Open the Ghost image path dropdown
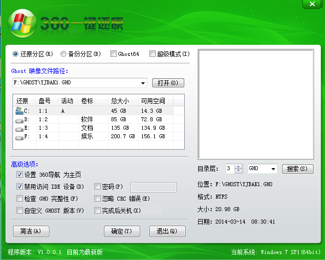Viewport: 325px width, 260px height. point(143,83)
